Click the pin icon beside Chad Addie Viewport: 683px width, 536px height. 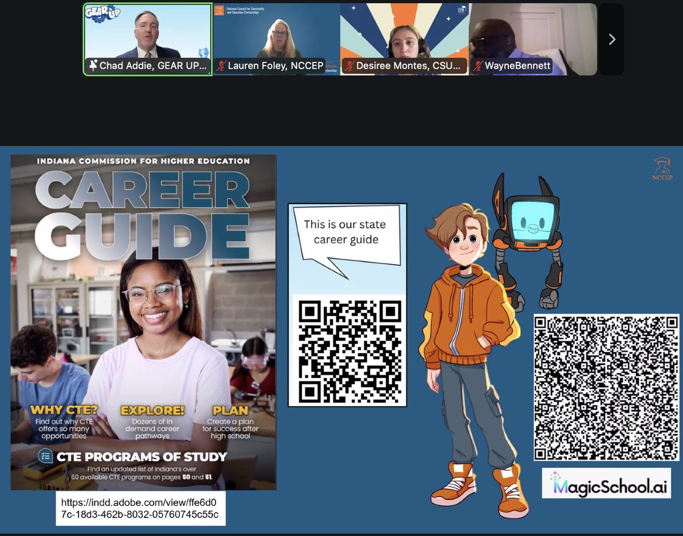pyautogui.click(x=93, y=66)
